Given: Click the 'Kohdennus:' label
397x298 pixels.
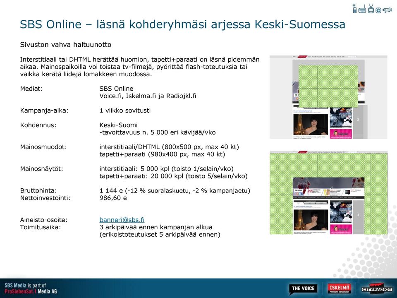Looking at the screenshot, I should [x=38, y=125].
